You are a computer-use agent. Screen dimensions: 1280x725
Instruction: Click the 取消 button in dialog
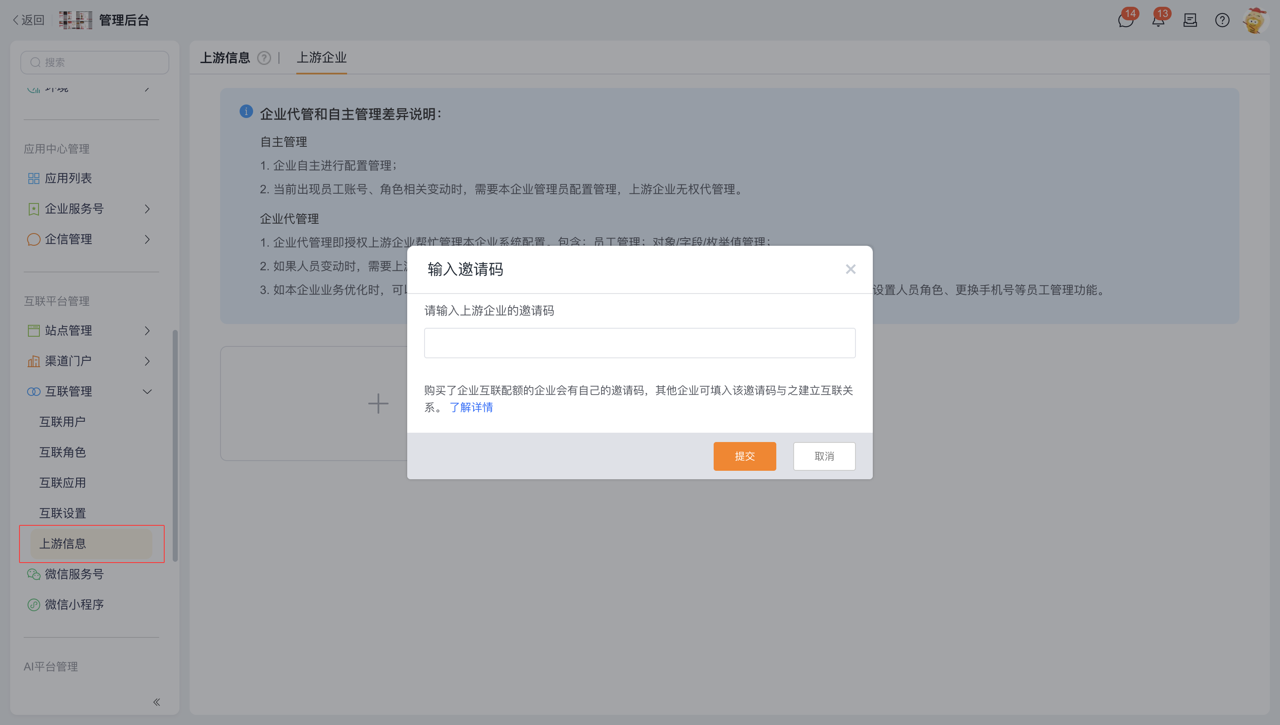[824, 456]
